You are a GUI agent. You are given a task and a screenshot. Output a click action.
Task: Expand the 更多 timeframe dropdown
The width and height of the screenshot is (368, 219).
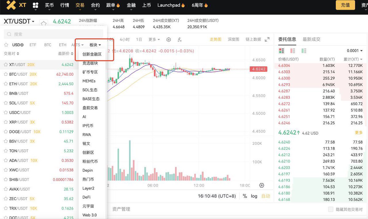coord(154,40)
